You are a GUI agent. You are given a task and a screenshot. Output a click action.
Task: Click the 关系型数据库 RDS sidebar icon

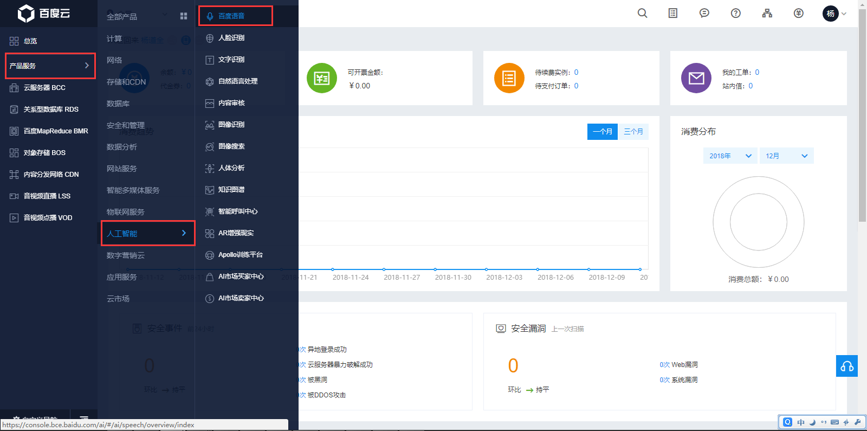(x=14, y=110)
